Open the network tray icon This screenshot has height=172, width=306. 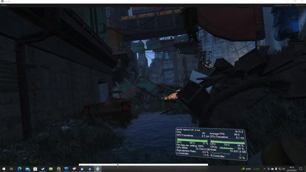coord(280,169)
